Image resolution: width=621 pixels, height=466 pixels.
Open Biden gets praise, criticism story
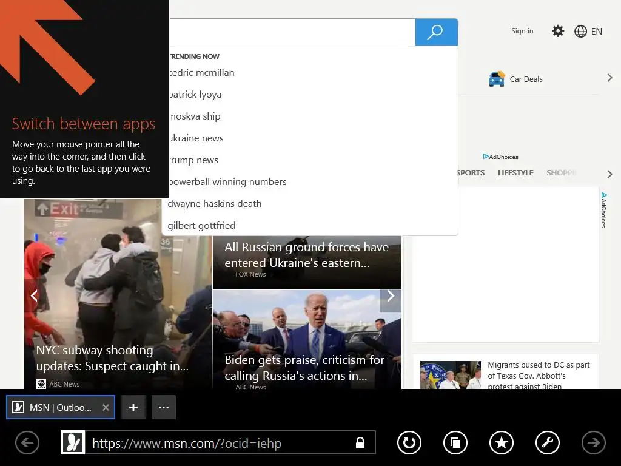coord(304,368)
